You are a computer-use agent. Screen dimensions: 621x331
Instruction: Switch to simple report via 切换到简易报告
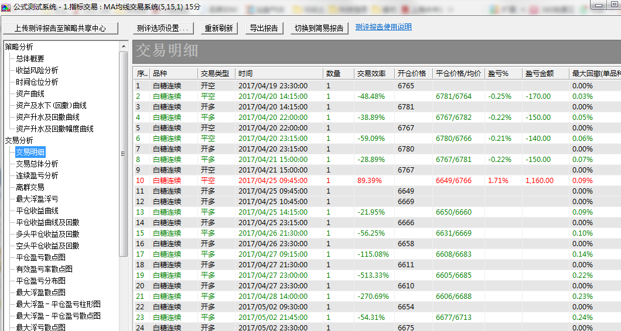(x=320, y=28)
